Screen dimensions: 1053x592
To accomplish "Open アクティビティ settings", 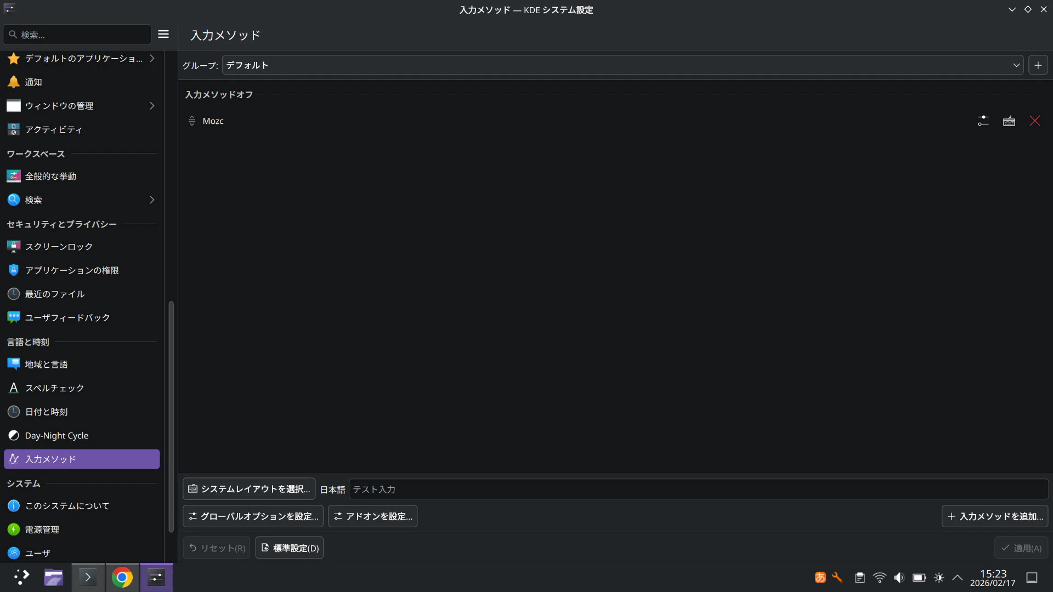I will [82, 129].
